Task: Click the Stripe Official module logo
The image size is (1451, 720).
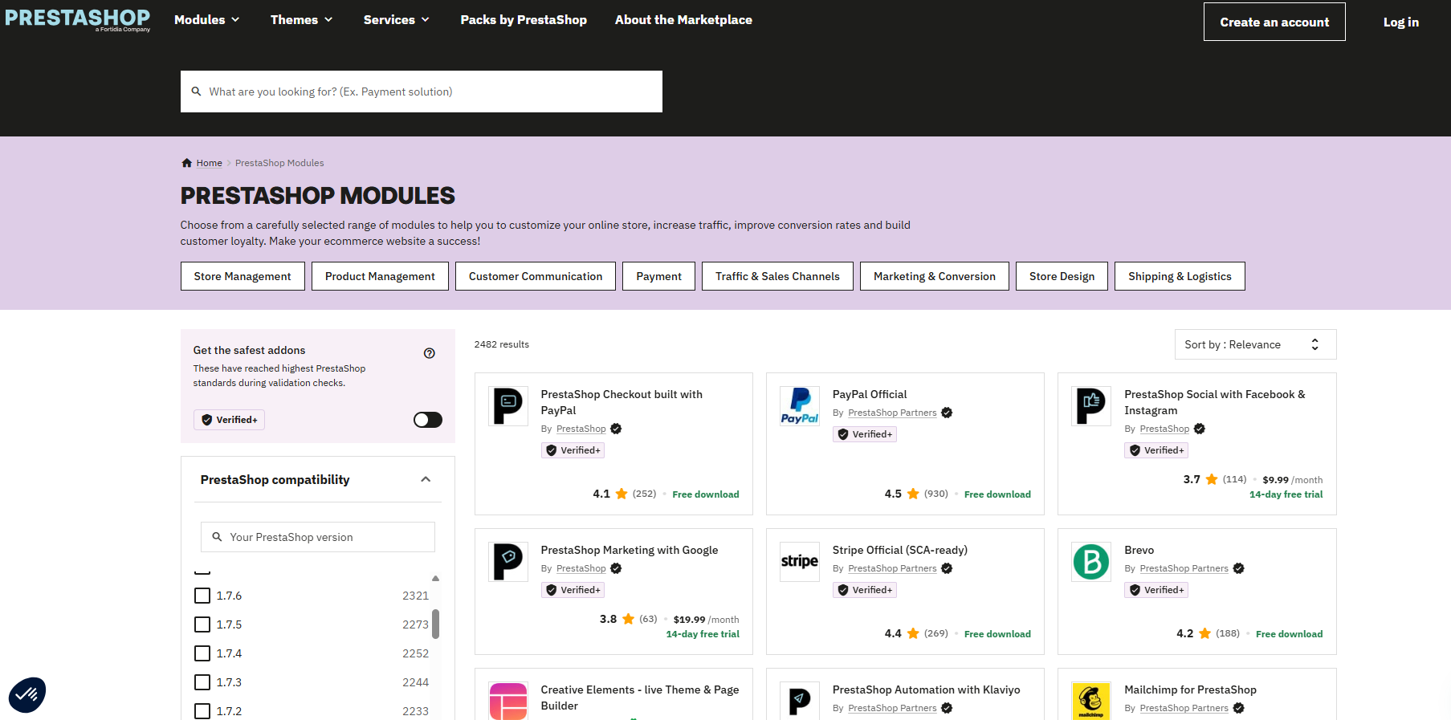Action: point(800,562)
